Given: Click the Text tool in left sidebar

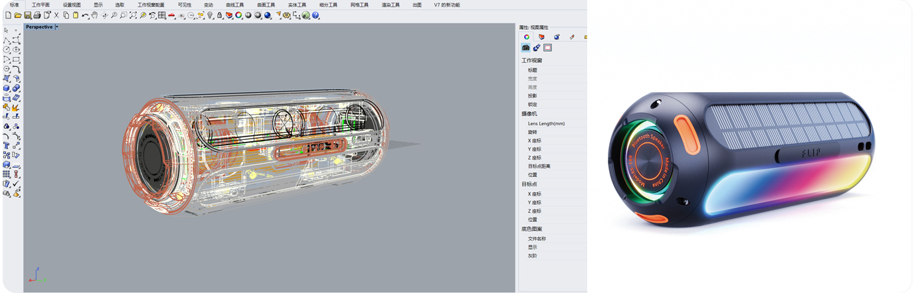Looking at the screenshot, I should point(7,145).
